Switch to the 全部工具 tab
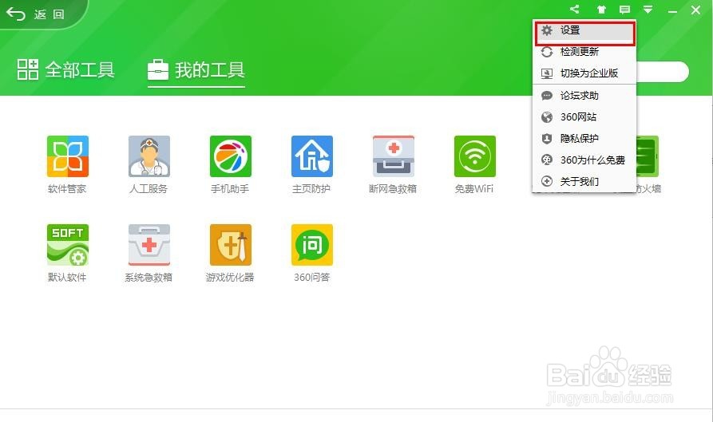 click(66, 70)
